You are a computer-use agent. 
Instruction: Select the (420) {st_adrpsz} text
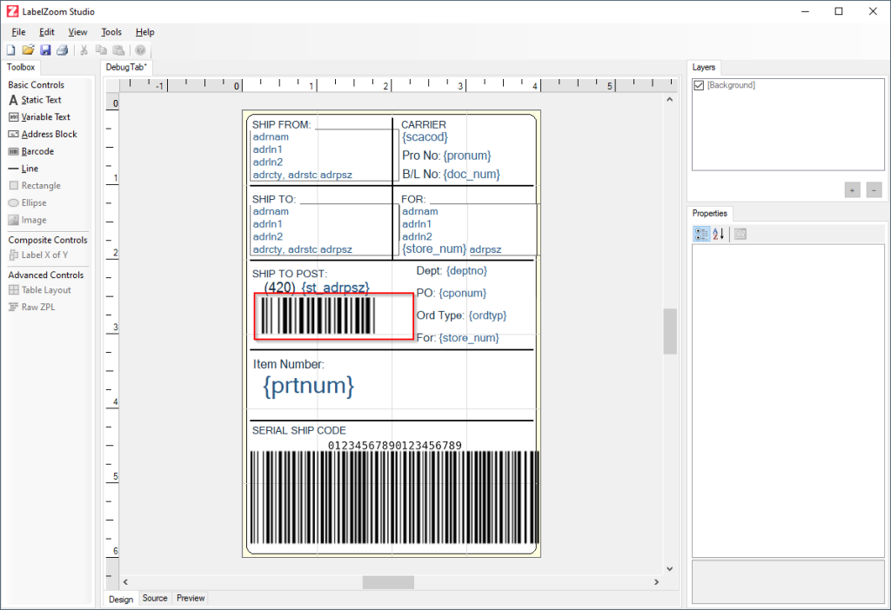tap(317, 287)
